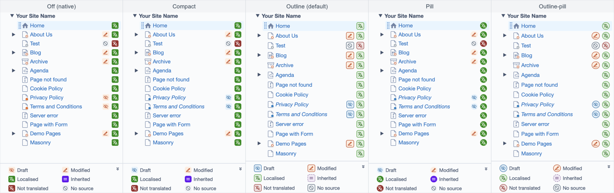
Task: Click Test not-translated round icon in Pill panel
Action: (x=484, y=44)
